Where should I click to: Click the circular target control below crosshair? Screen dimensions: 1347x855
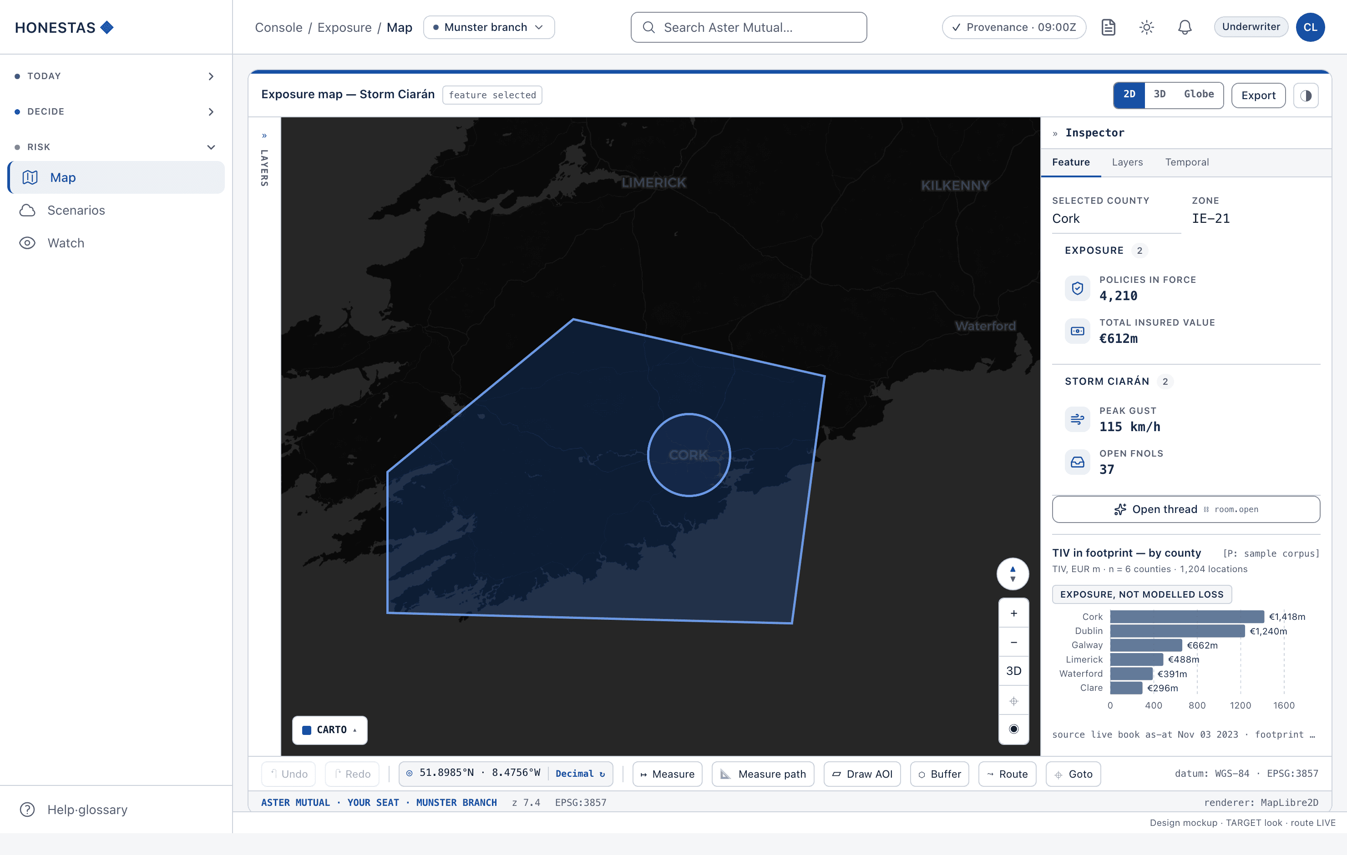[x=1013, y=729]
